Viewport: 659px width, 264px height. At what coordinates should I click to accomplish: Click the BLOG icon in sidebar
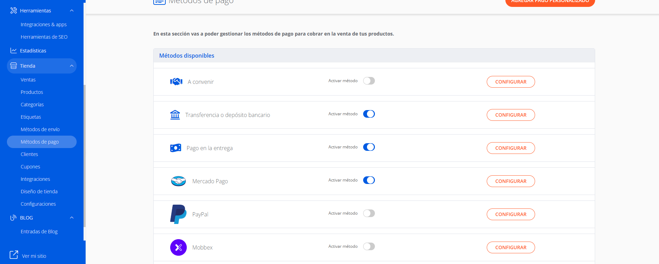coord(13,217)
